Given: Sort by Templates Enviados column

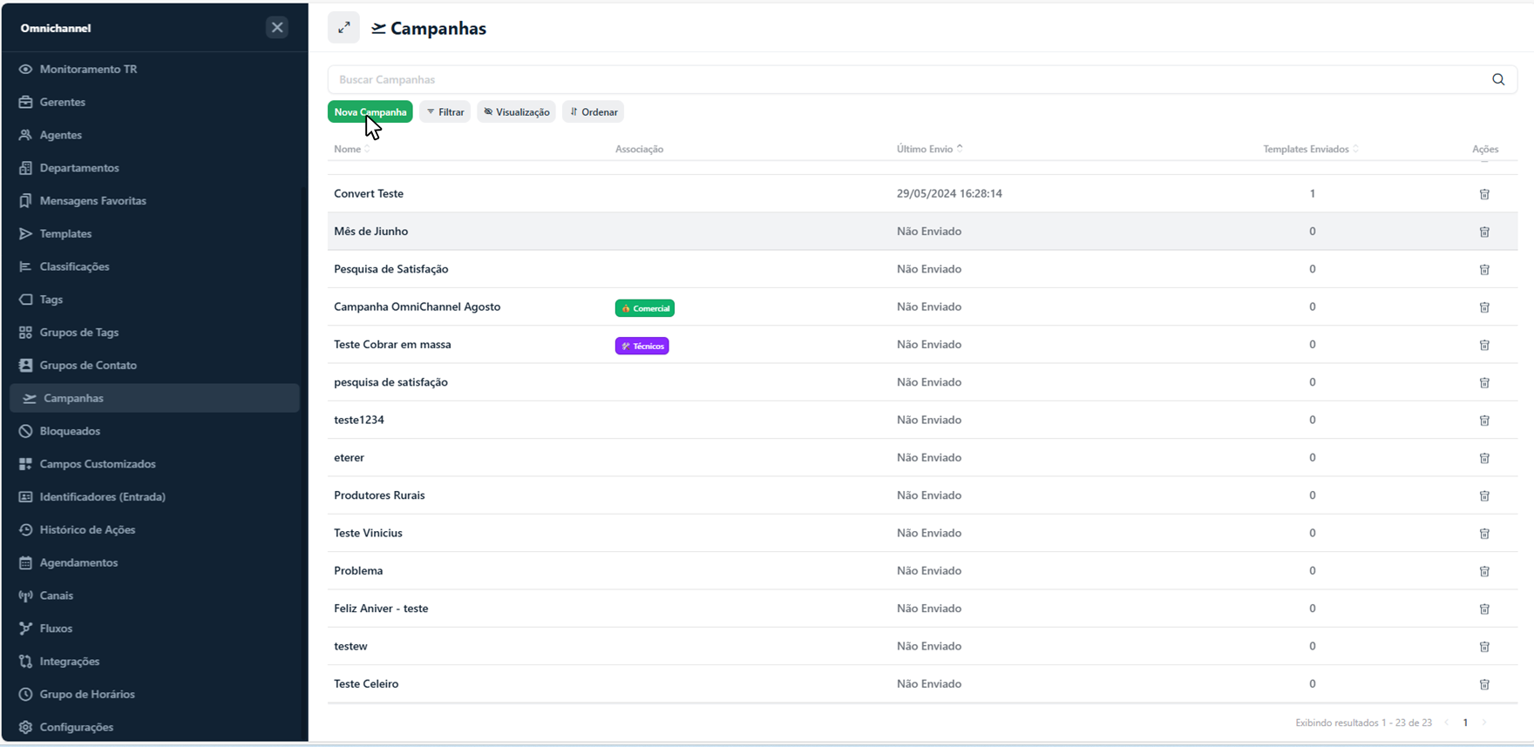Looking at the screenshot, I should tap(1311, 149).
